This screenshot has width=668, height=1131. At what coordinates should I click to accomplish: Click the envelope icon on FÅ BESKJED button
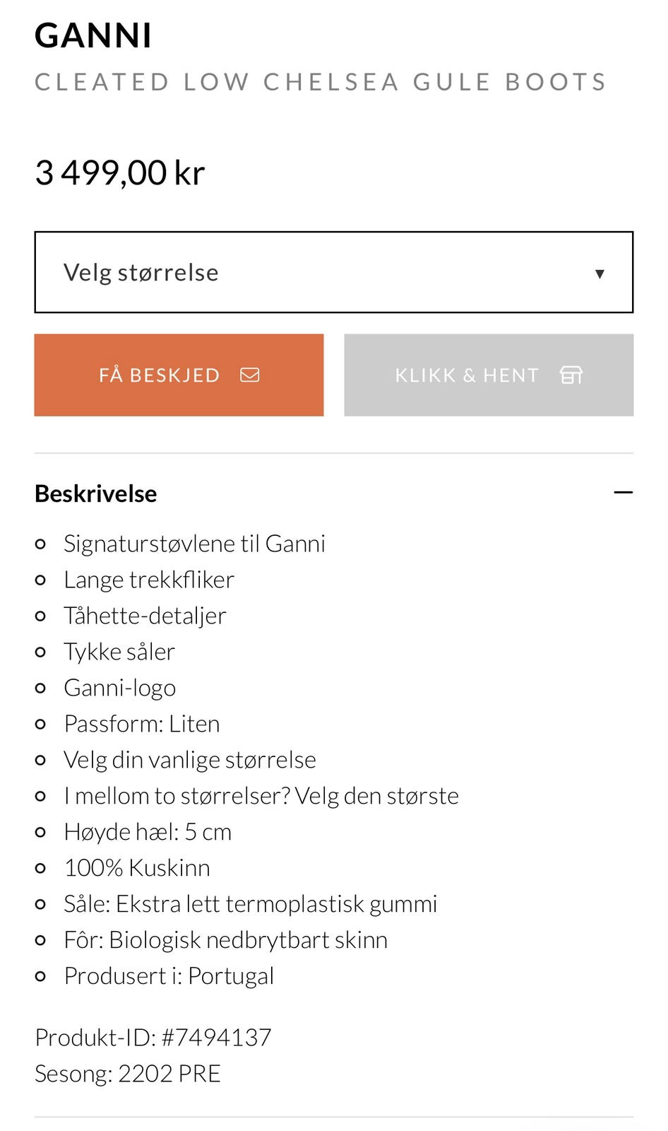pos(251,375)
